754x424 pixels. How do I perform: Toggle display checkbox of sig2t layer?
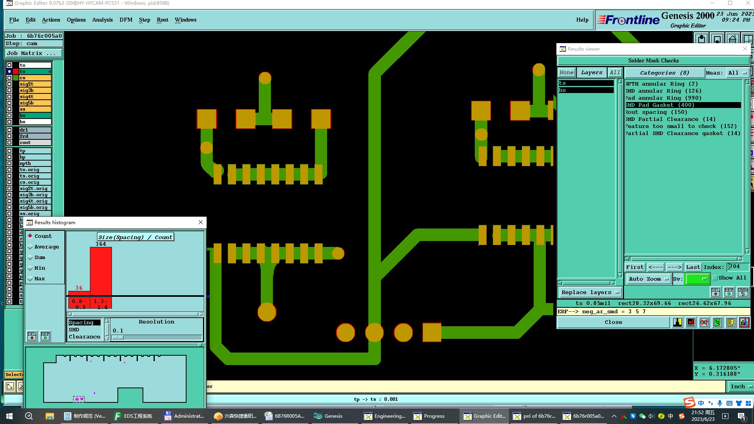[9, 84]
